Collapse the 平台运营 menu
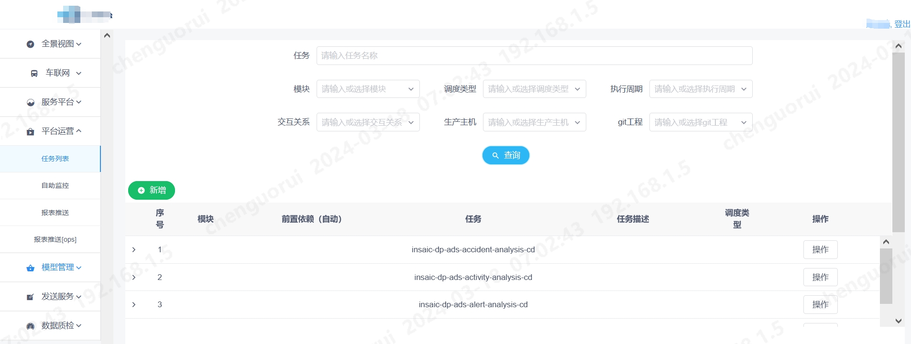 click(x=50, y=131)
